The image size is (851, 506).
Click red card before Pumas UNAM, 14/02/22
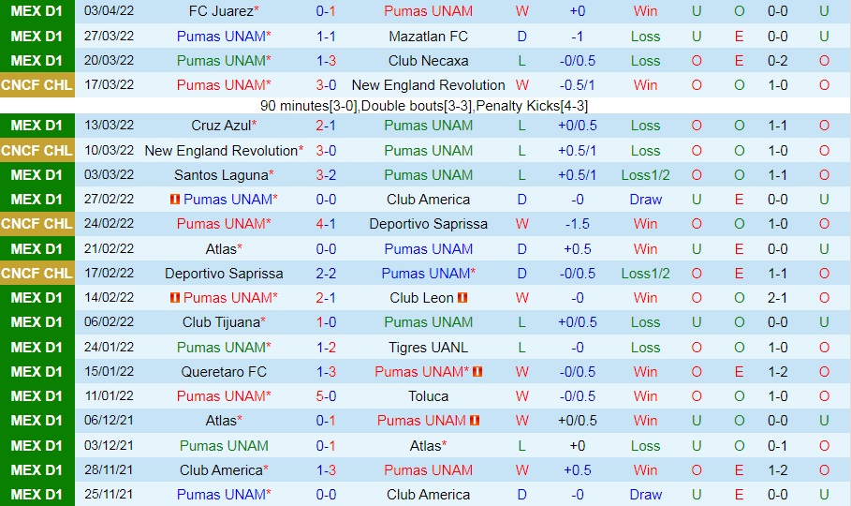pyautogui.click(x=174, y=298)
